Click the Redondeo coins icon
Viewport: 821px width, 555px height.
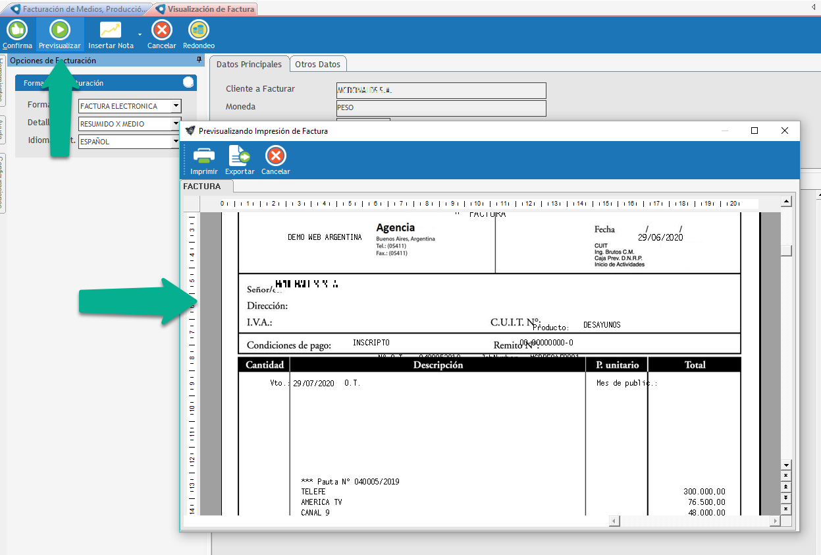click(x=198, y=30)
